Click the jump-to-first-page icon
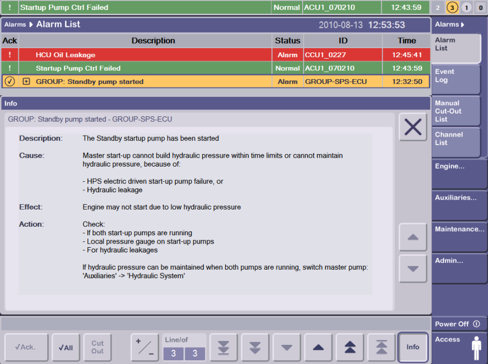This screenshot has height=364, width=488. pyautogui.click(x=381, y=347)
